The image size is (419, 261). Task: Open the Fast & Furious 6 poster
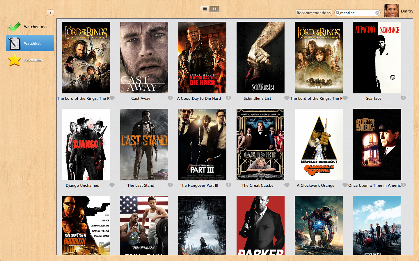point(377,225)
